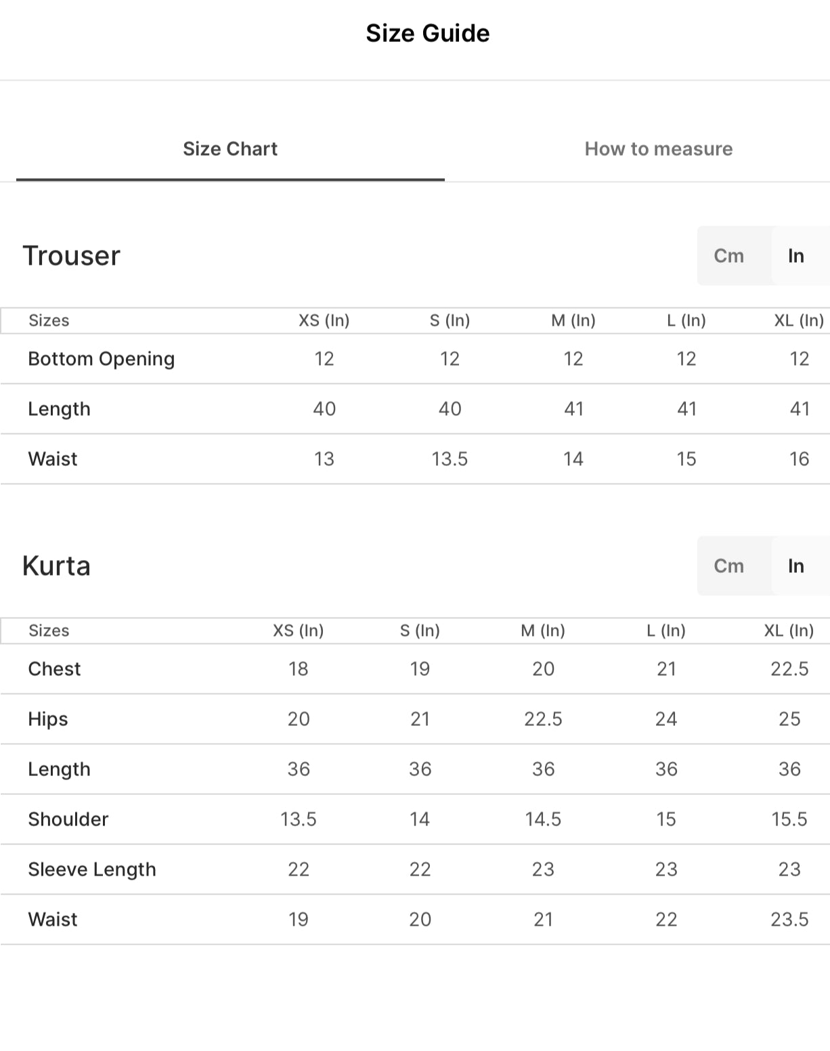Select the L (In) header in Kurta table

[665, 630]
